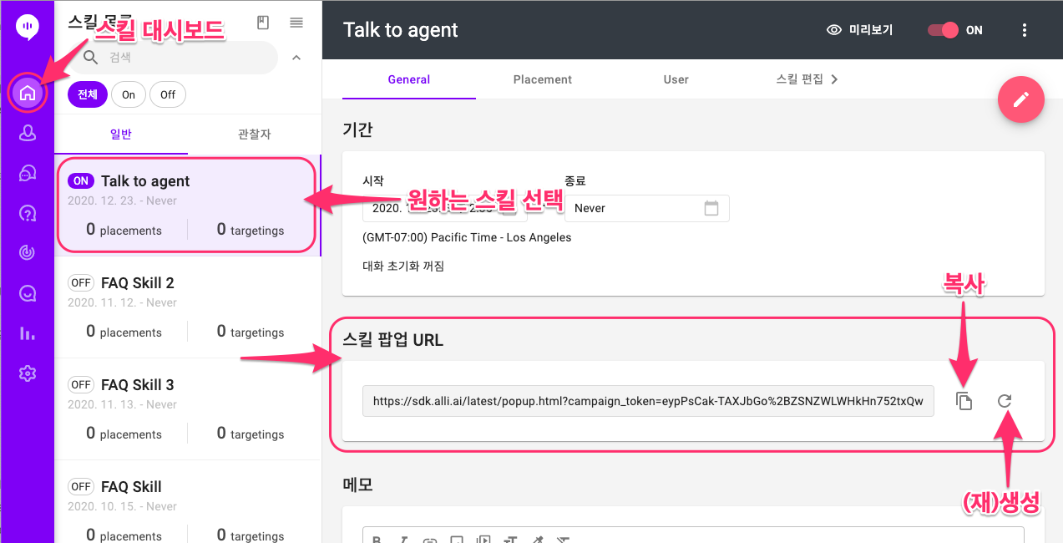Click the text size icon in memo toolbar
Viewport: 1063px width, 543px height.
click(509, 540)
